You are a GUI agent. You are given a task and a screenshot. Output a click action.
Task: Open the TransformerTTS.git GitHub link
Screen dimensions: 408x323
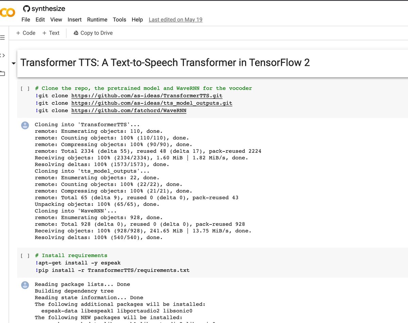pyautogui.click(x=147, y=96)
